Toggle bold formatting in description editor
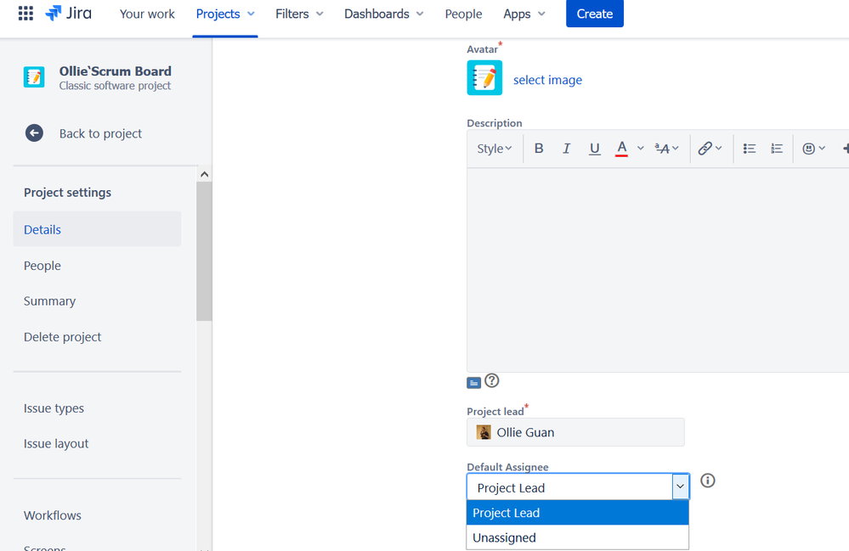849x551 pixels. click(x=539, y=149)
